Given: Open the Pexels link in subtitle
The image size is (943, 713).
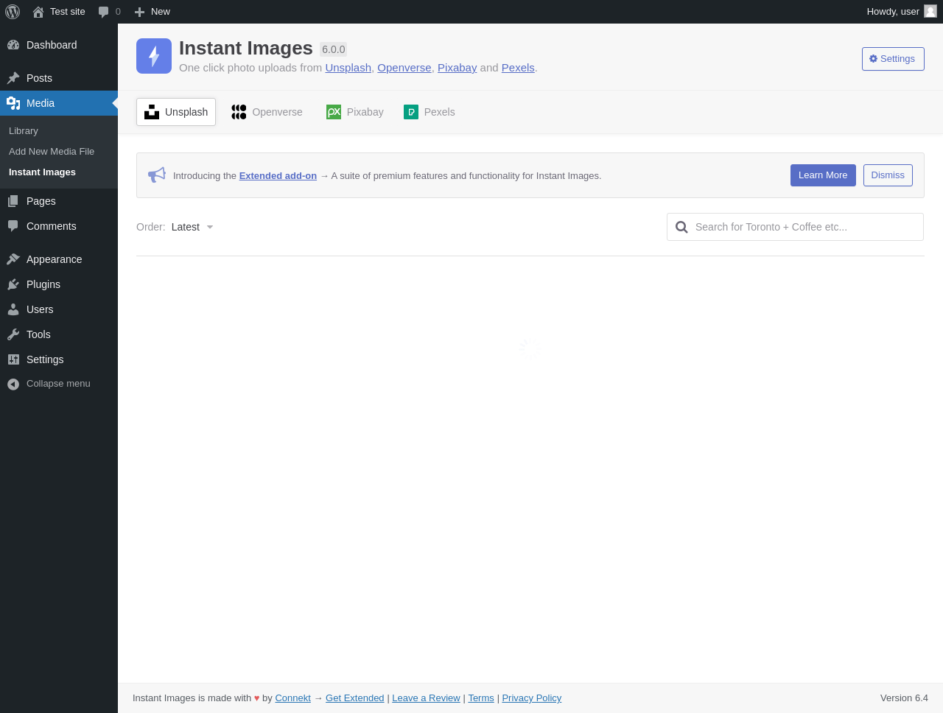Looking at the screenshot, I should [518, 68].
